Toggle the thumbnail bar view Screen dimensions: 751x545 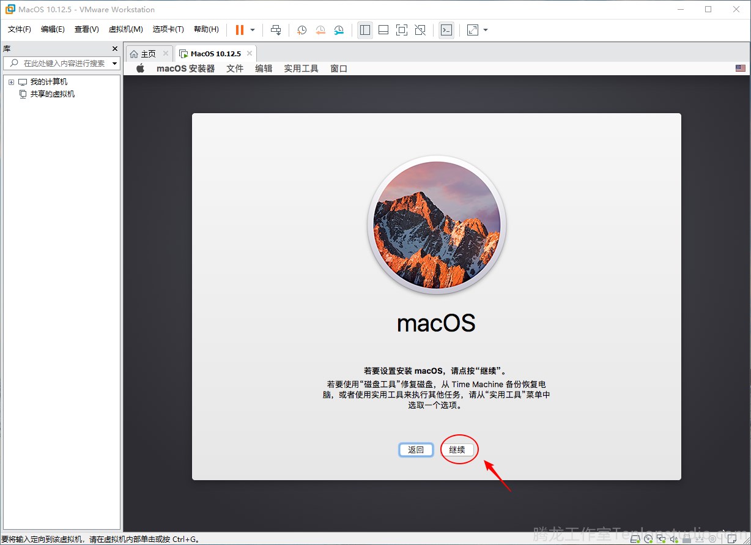pyautogui.click(x=383, y=30)
